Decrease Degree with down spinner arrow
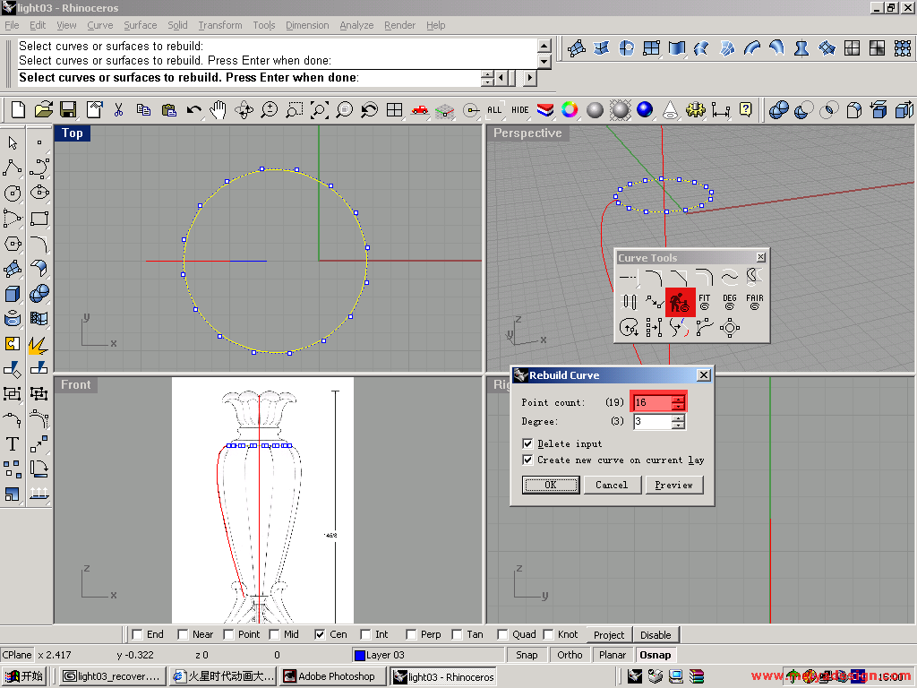Viewport: 917px width, 688px height. coord(679,426)
